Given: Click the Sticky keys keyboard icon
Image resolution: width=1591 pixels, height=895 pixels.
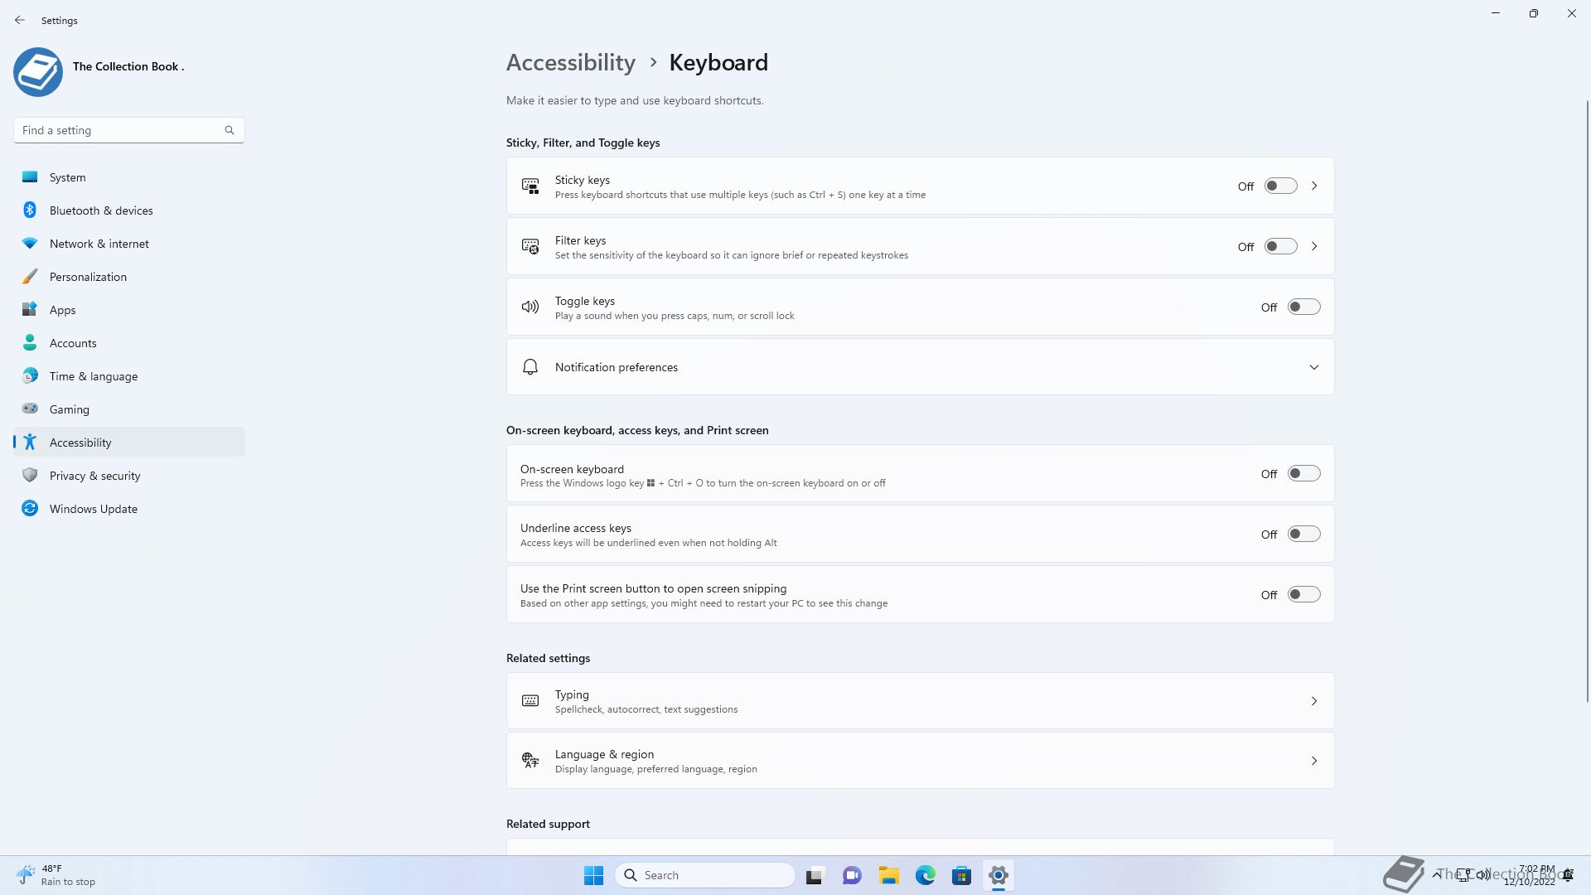Looking at the screenshot, I should [530, 186].
